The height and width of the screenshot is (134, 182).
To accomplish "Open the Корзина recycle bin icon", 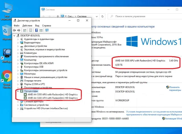I will (7, 33).
